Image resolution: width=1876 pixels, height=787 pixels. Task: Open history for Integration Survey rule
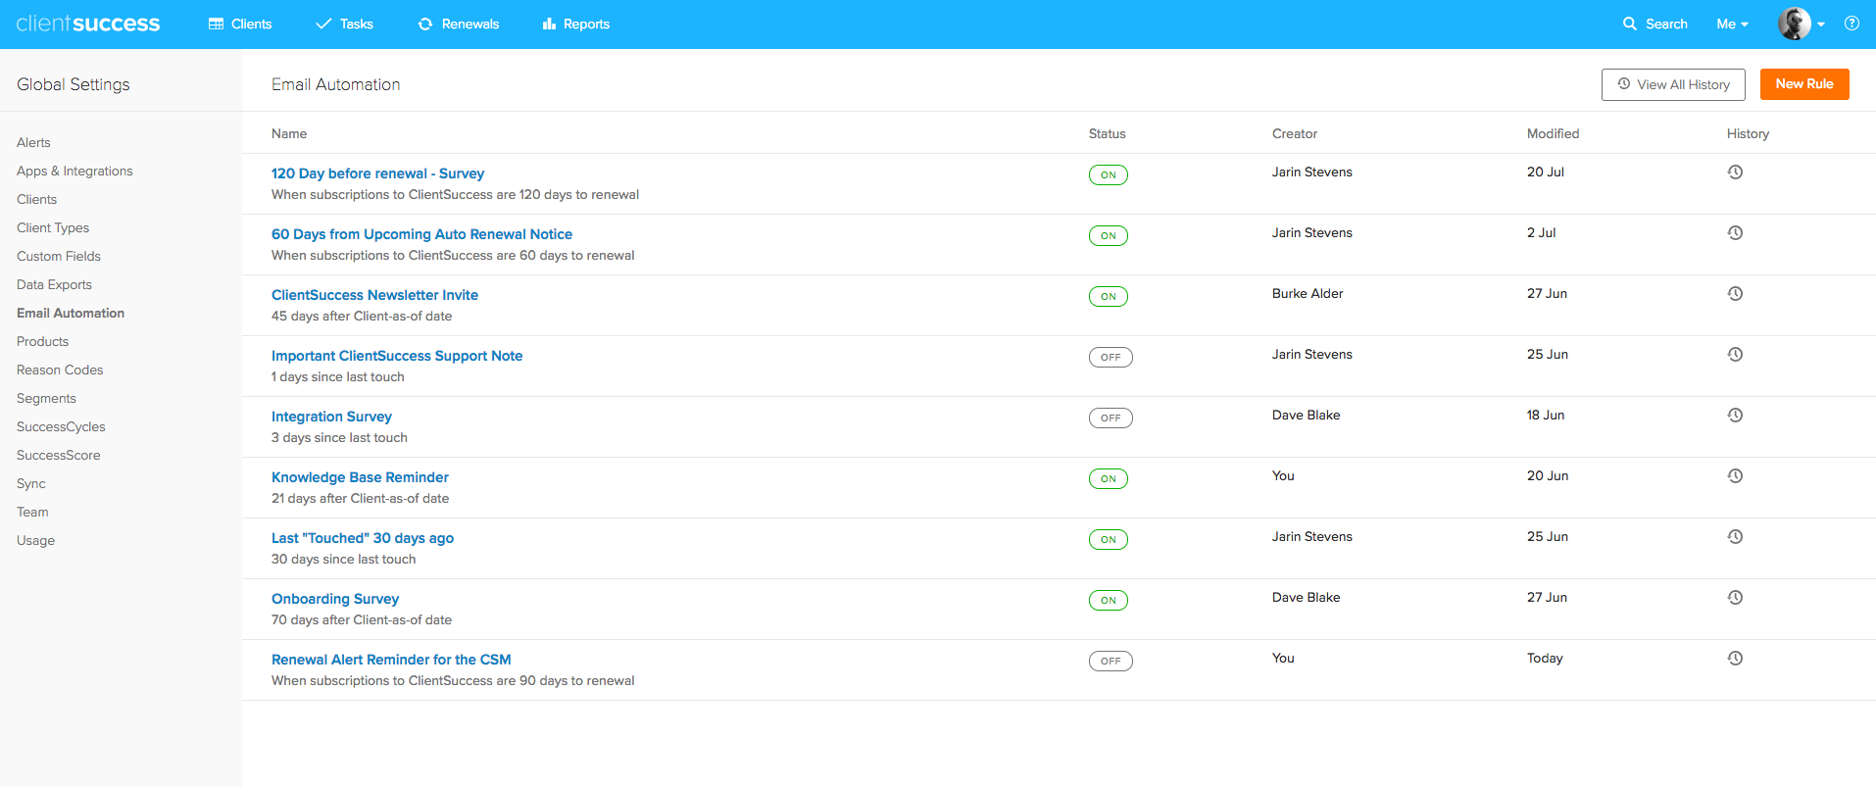pos(1735,416)
